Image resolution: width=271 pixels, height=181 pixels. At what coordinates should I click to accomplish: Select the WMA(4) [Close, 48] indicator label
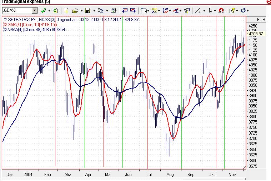point(34,30)
